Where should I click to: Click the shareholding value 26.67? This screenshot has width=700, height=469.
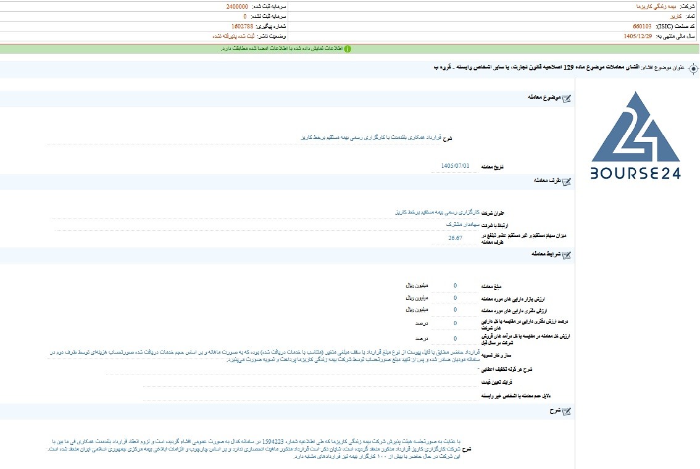coord(455,238)
